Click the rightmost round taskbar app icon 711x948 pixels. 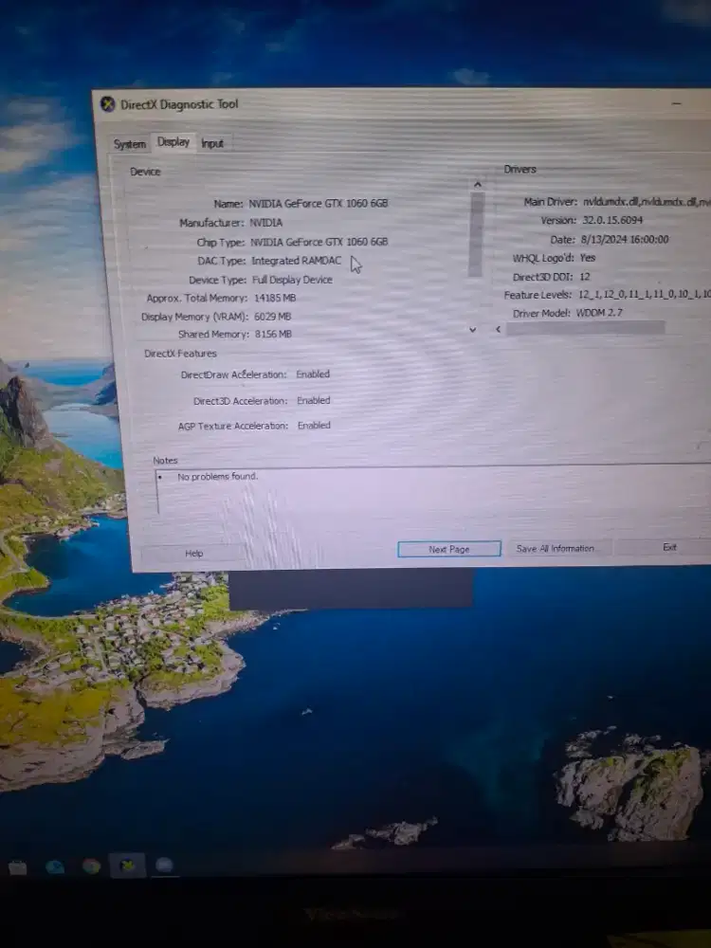point(164,865)
